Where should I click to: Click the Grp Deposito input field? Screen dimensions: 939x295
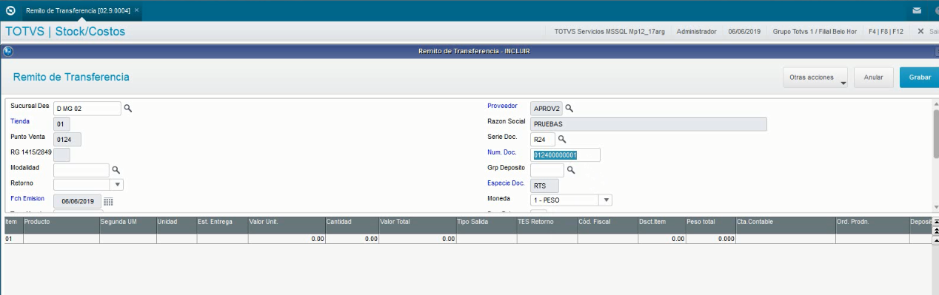[x=547, y=170]
